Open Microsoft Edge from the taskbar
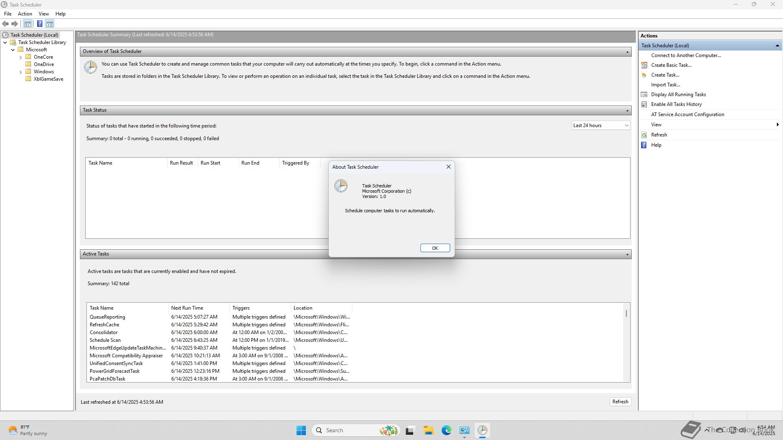 [446, 430]
